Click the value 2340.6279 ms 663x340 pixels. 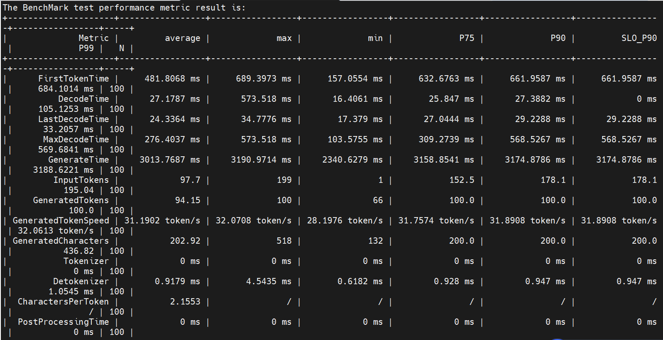[353, 160]
